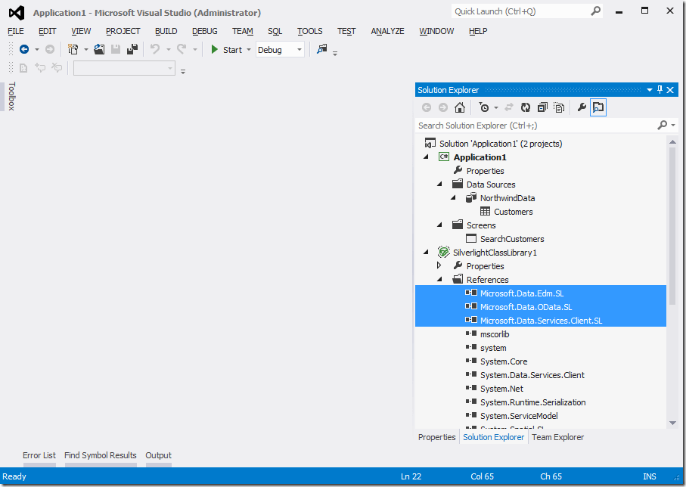
Task: Switch to the Team Explorer tab
Action: tap(558, 437)
